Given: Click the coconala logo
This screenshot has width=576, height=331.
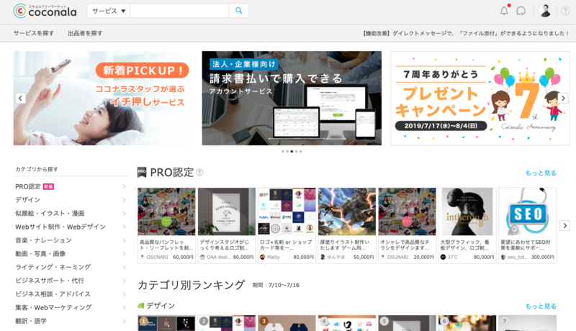Looking at the screenshot, I should (45, 11).
